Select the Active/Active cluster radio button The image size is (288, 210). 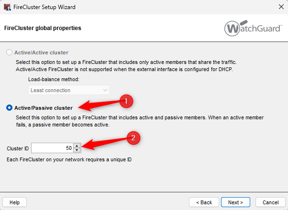(9, 52)
